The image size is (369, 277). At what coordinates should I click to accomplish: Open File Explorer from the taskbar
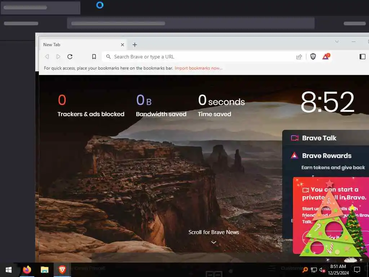[x=44, y=270]
